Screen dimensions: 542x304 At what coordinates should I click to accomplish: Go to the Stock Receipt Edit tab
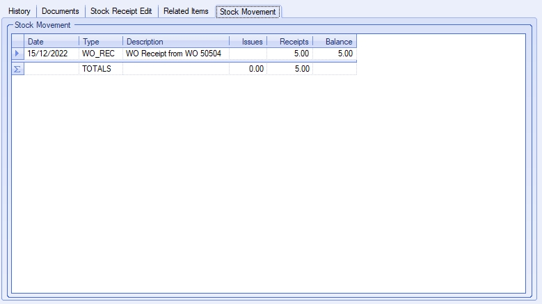121,12
